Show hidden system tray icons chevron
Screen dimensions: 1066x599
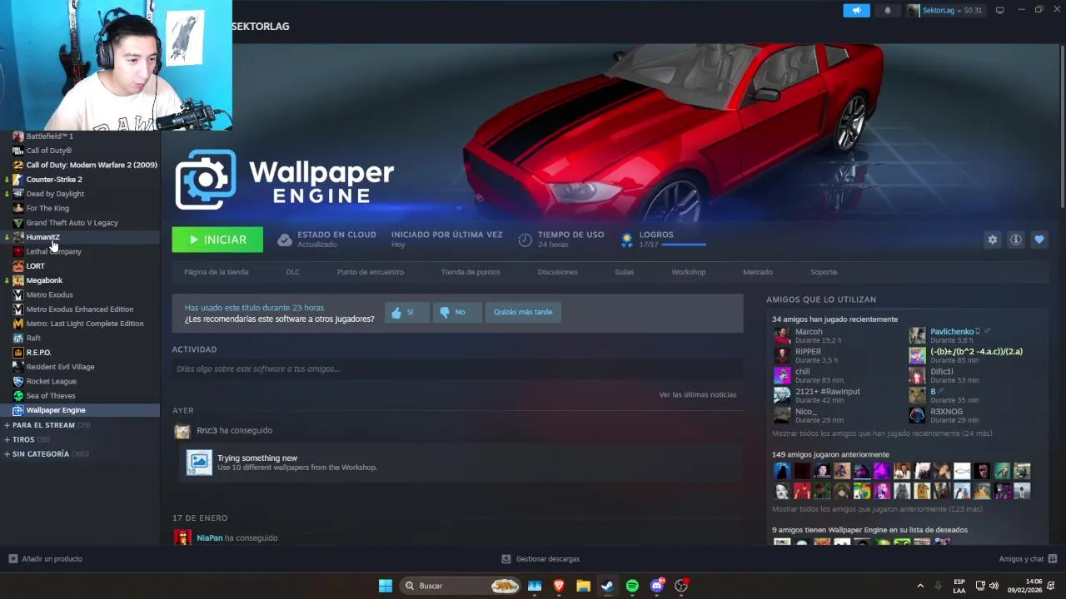pyautogui.click(x=920, y=586)
